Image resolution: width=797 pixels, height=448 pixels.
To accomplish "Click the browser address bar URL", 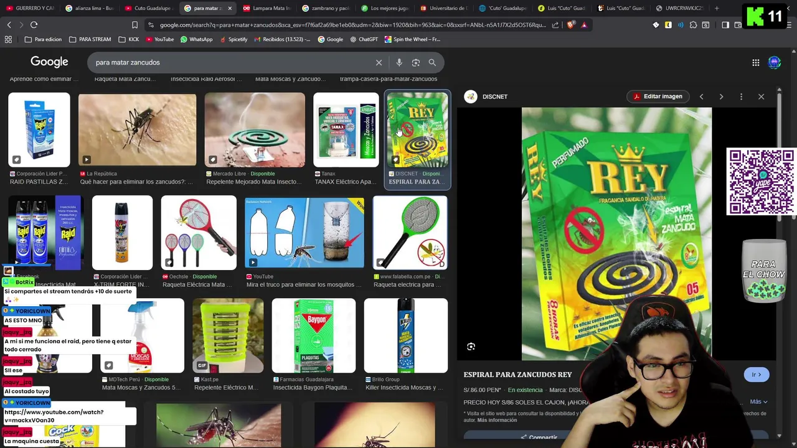I will [x=352, y=25].
